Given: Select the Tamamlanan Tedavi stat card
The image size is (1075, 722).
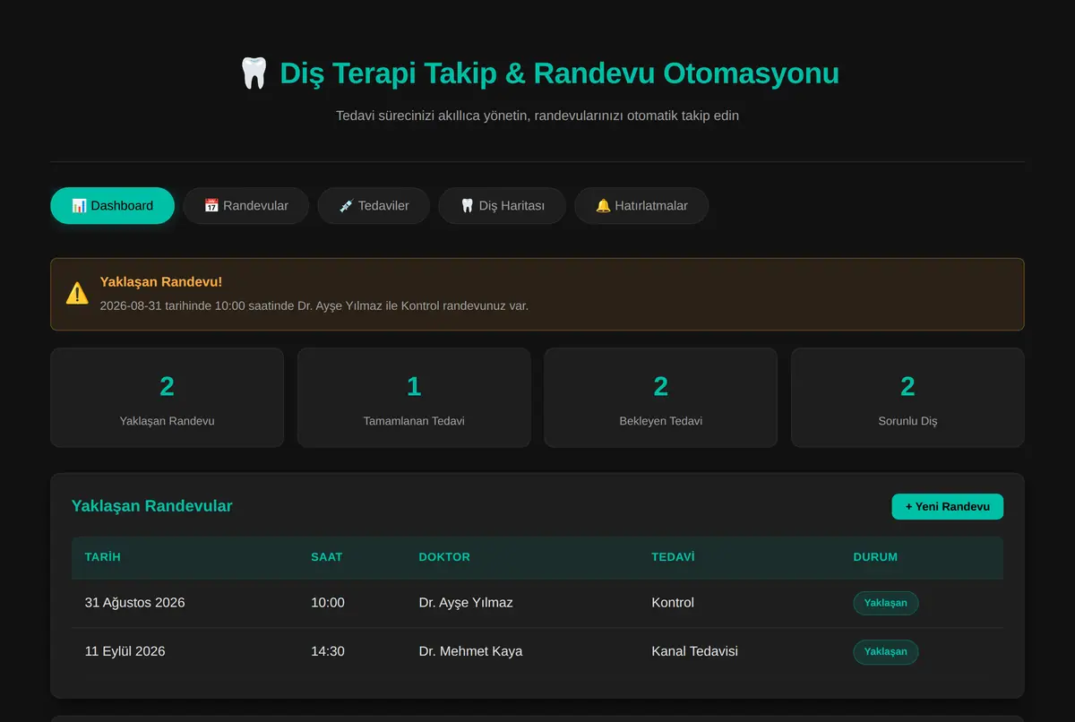Looking at the screenshot, I should (414, 397).
